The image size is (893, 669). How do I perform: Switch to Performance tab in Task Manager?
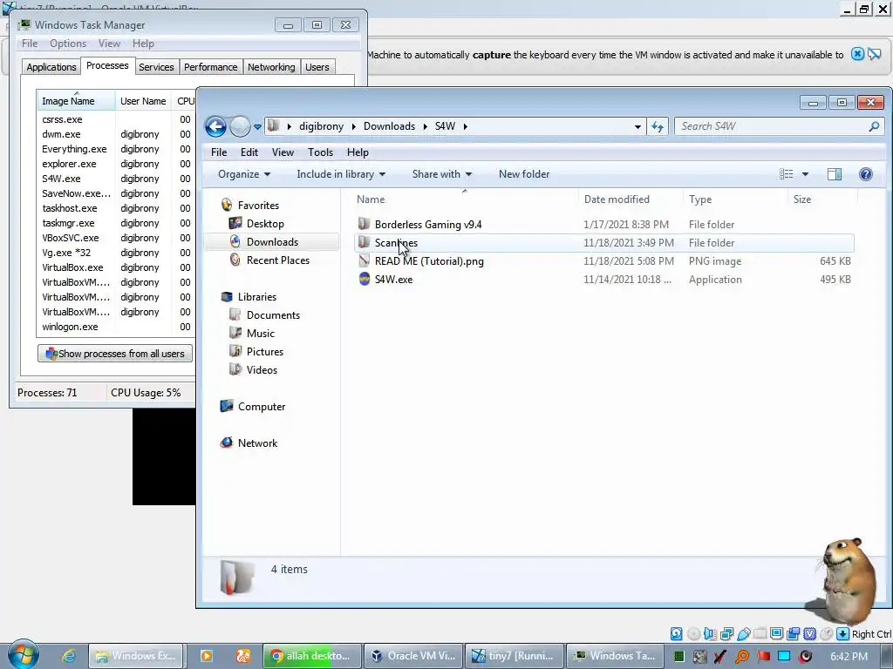(x=210, y=67)
